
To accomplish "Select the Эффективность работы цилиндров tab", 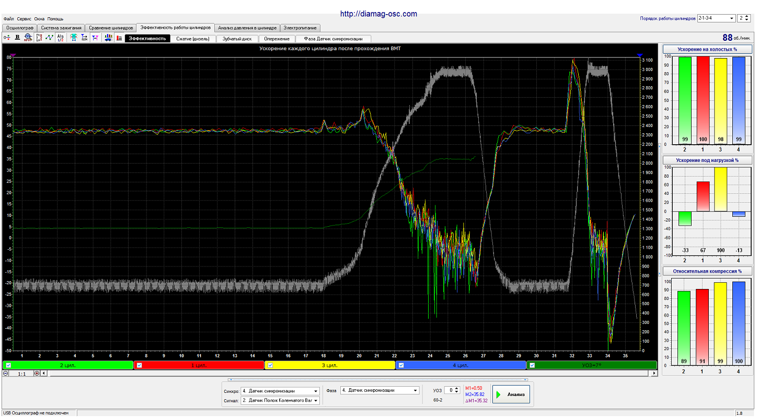I will 176,27.
